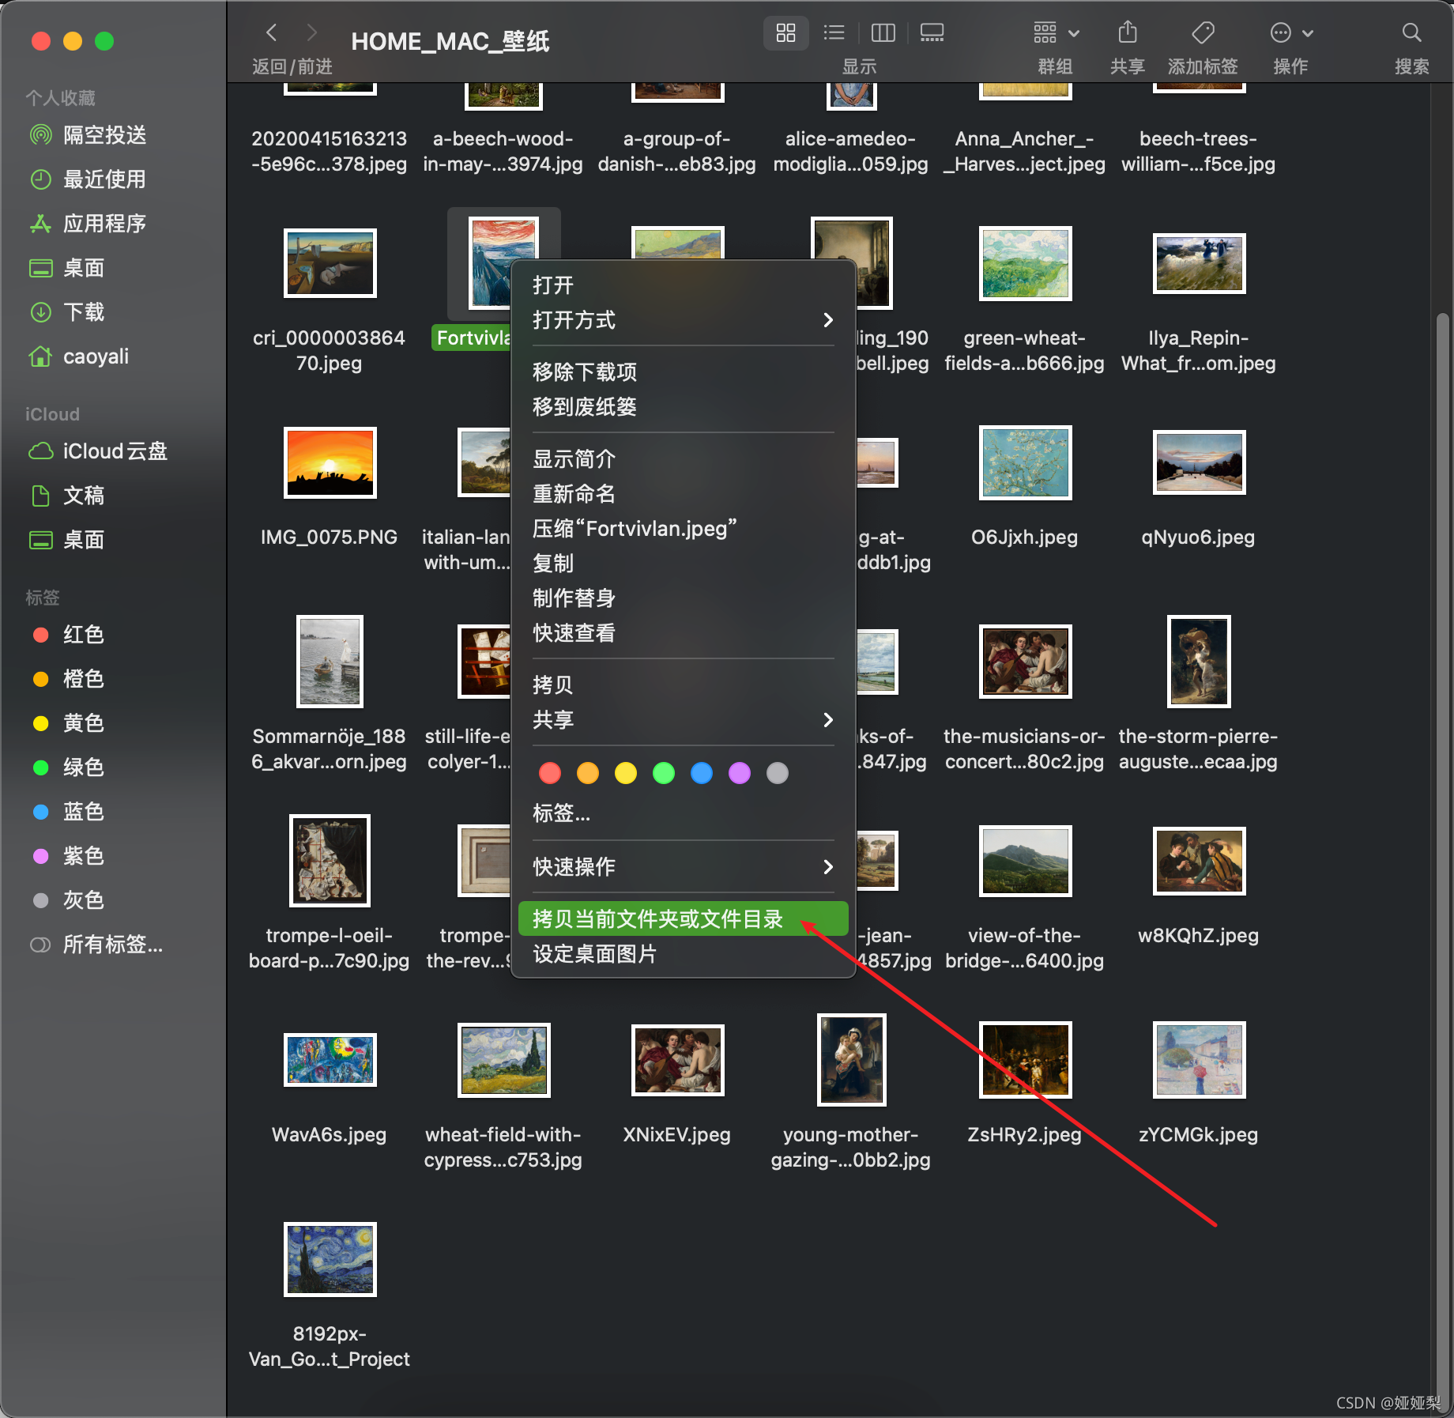Select Duplicate (复制) menu item
Screen dimensions: 1454x1418
pyautogui.click(x=684, y=564)
